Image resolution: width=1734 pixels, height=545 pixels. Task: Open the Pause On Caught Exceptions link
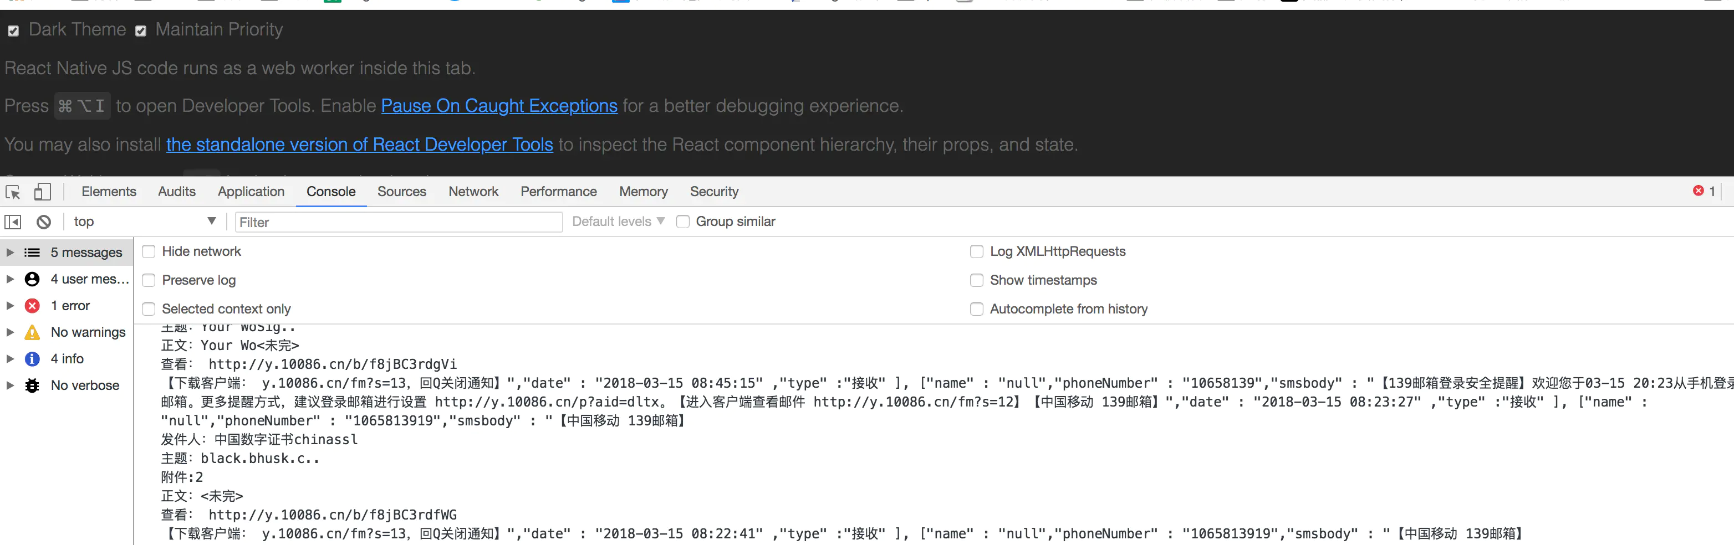coord(499,106)
